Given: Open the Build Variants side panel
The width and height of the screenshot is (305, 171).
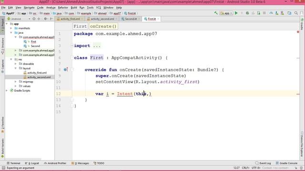Looking at the screenshot, I should (2, 148).
